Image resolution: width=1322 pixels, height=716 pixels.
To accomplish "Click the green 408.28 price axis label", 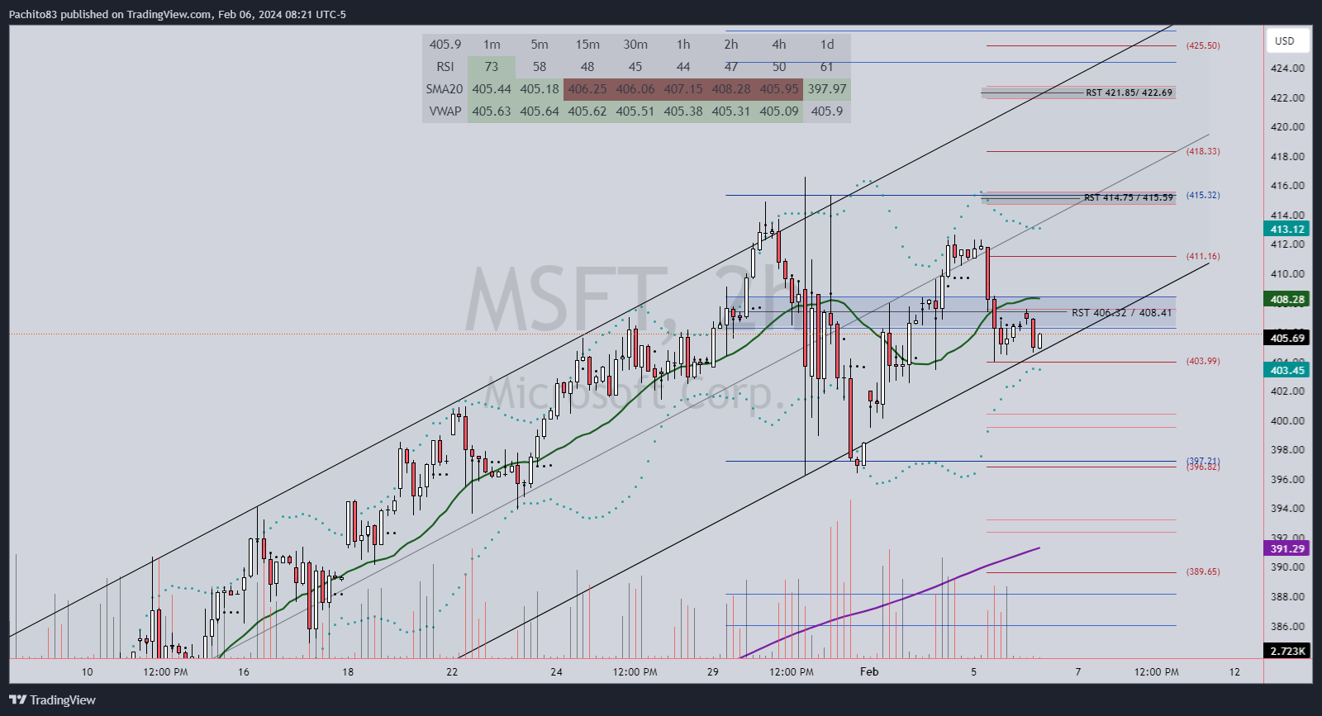I will coord(1287,300).
